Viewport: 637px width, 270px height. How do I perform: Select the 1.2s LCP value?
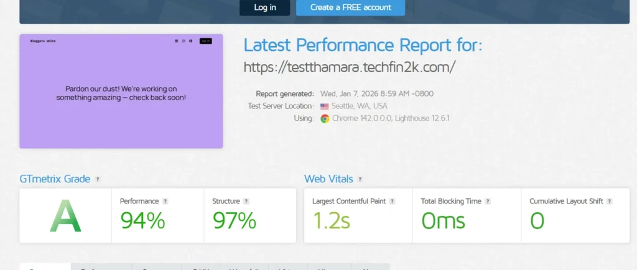tap(331, 221)
